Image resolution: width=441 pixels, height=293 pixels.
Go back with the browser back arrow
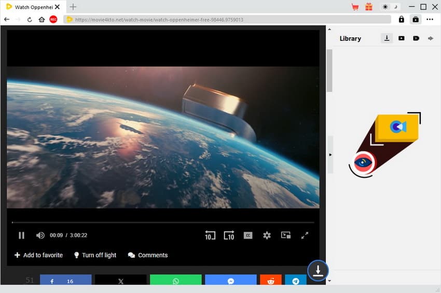point(7,19)
